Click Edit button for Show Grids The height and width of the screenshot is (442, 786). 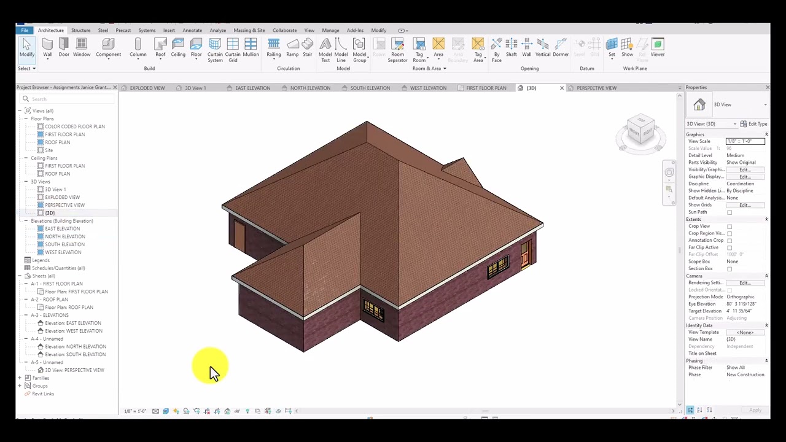point(745,205)
